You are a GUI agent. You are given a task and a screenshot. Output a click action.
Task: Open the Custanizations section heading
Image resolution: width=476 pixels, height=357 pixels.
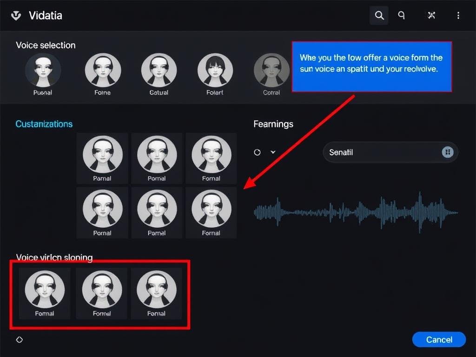pyautogui.click(x=44, y=124)
